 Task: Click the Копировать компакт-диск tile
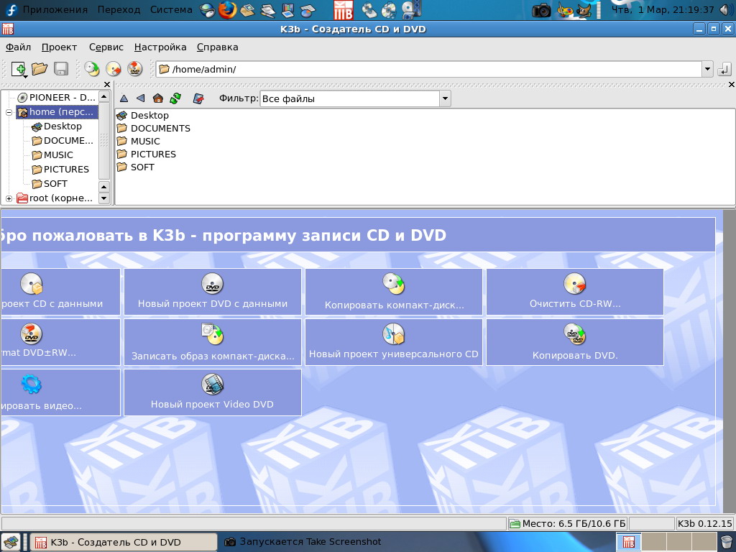(394, 292)
